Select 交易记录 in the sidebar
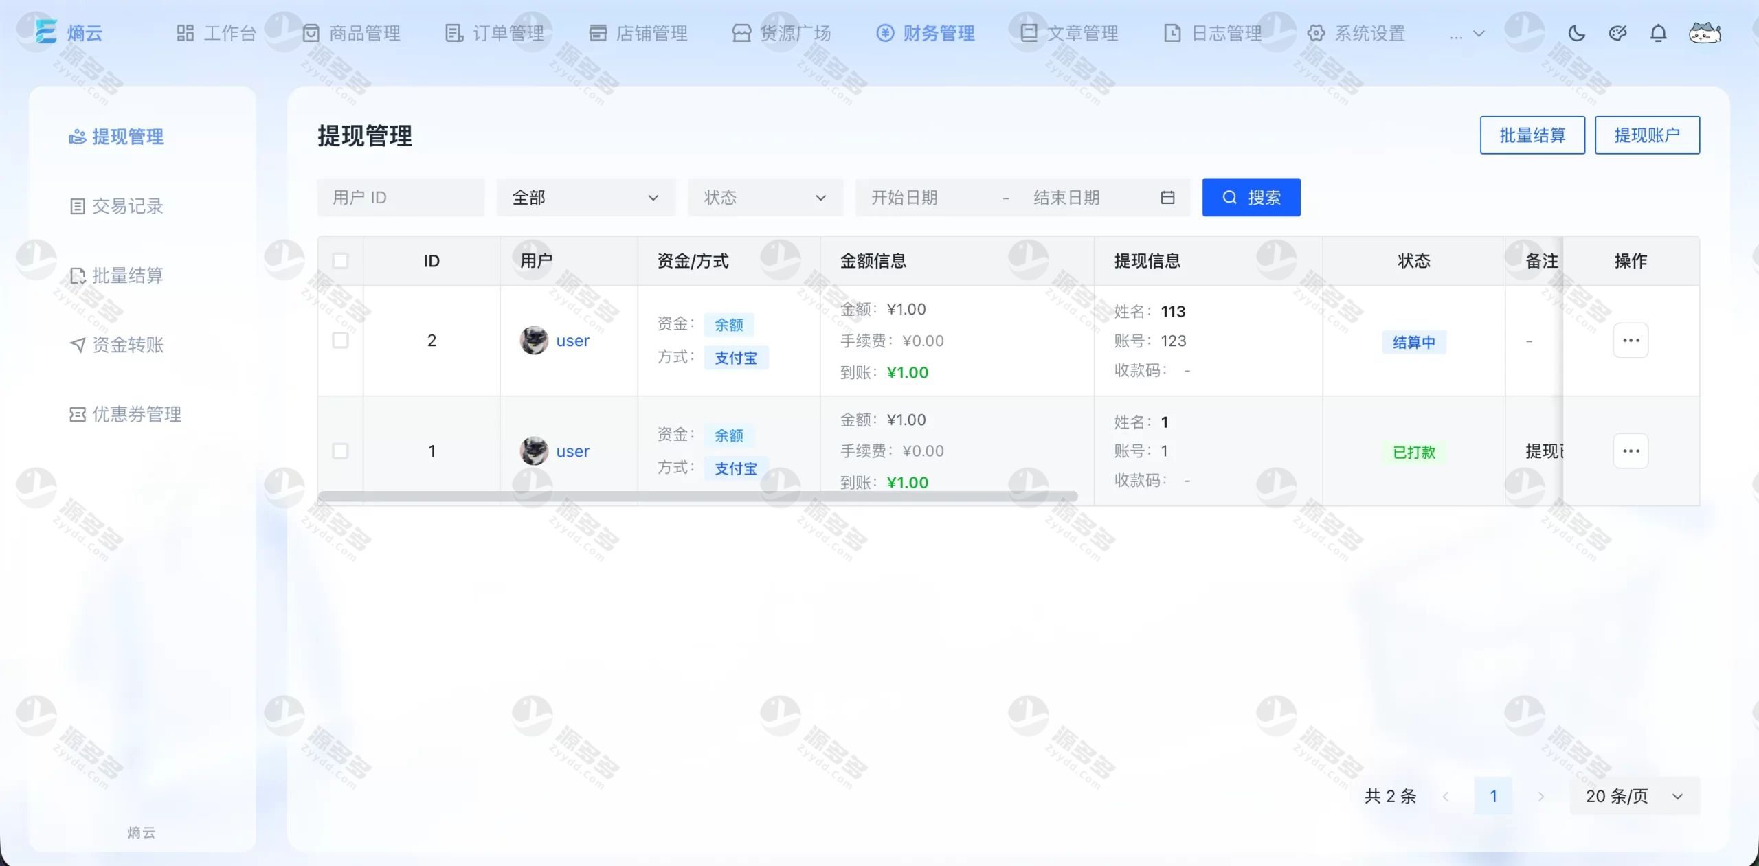The width and height of the screenshot is (1759, 866). (x=116, y=206)
